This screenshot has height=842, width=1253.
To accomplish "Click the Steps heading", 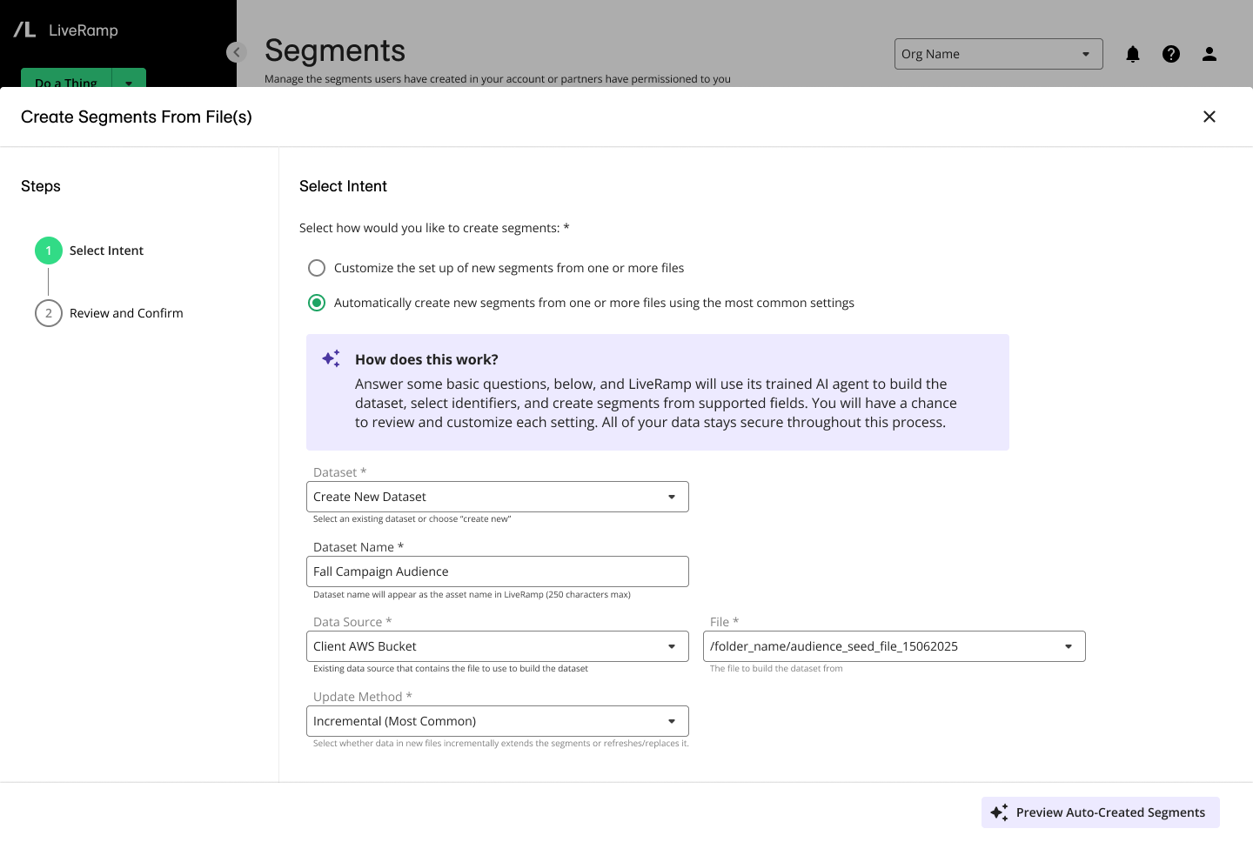I will (41, 186).
